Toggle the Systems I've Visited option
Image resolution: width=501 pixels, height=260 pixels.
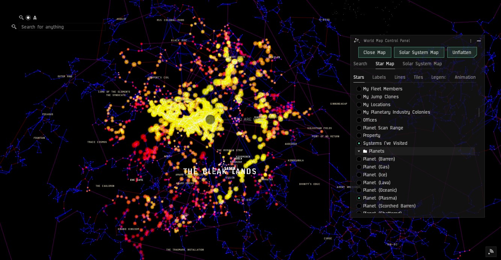359,143
